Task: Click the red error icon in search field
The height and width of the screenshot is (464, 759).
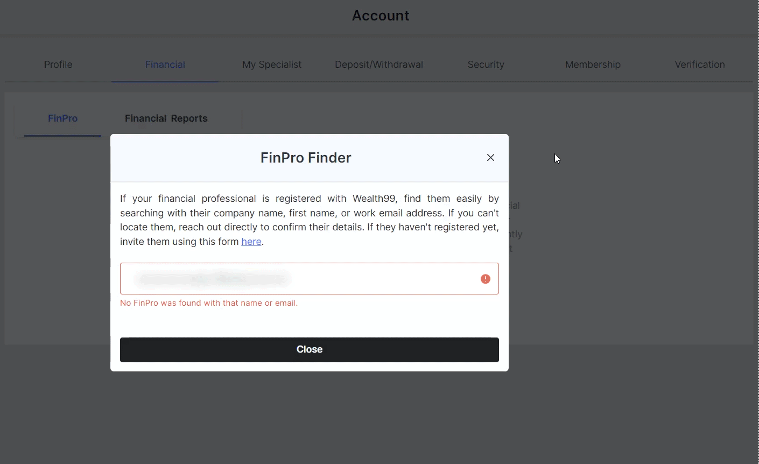Action: pyautogui.click(x=486, y=279)
